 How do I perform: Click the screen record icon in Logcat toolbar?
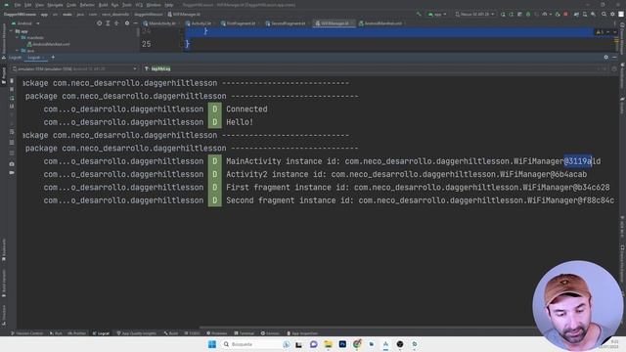[x=12, y=173]
